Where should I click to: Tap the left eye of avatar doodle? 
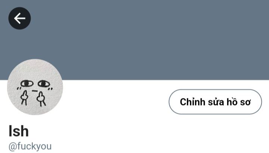[x=27, y=84]
